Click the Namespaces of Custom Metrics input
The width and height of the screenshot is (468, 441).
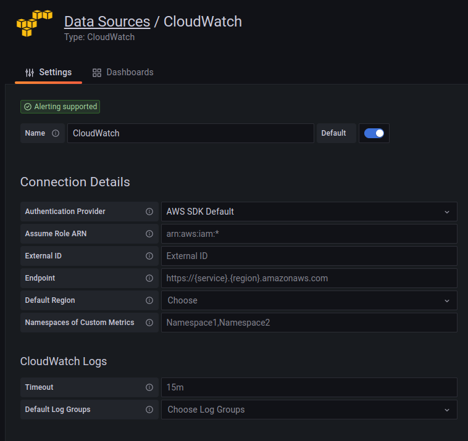click(x=309, y=323)
